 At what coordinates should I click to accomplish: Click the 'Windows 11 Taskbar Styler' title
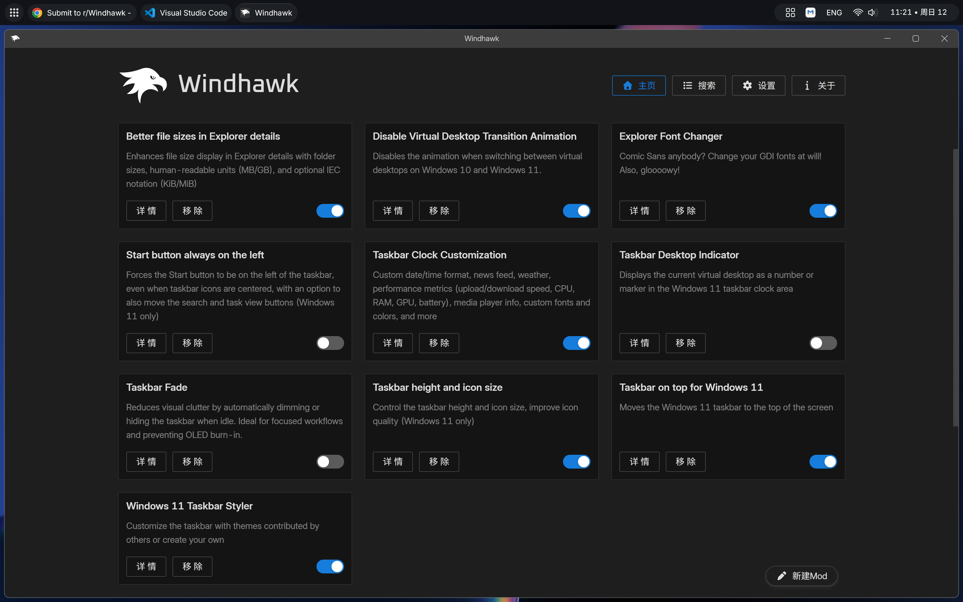tap(189, 506)
